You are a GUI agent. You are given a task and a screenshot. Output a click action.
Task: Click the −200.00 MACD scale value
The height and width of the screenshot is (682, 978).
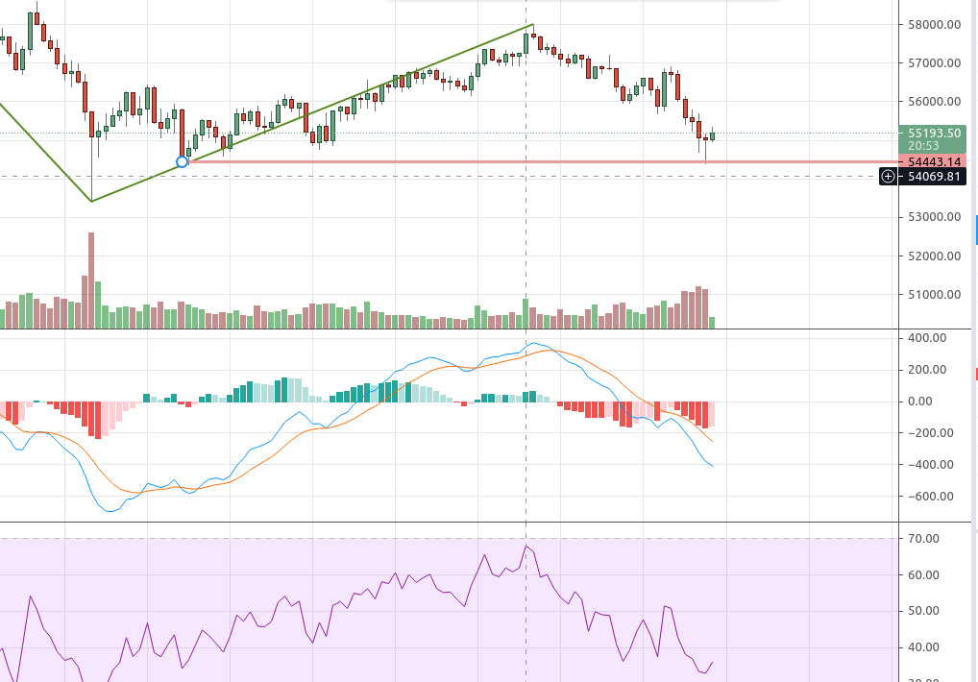point(931,432)
